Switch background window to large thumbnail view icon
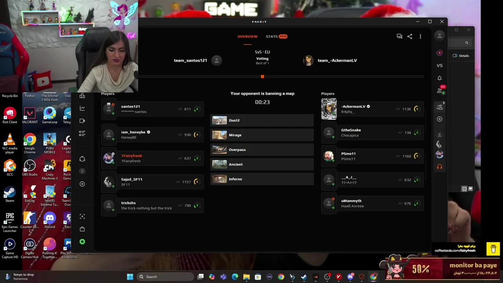 pyautogui.click(x=470, y=189)
